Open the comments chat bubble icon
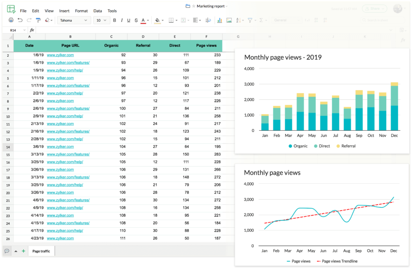 [x=7, y=251]
